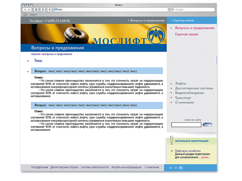Open footer link Оборудование
This screenshot has width=242, height=181.
39,167
